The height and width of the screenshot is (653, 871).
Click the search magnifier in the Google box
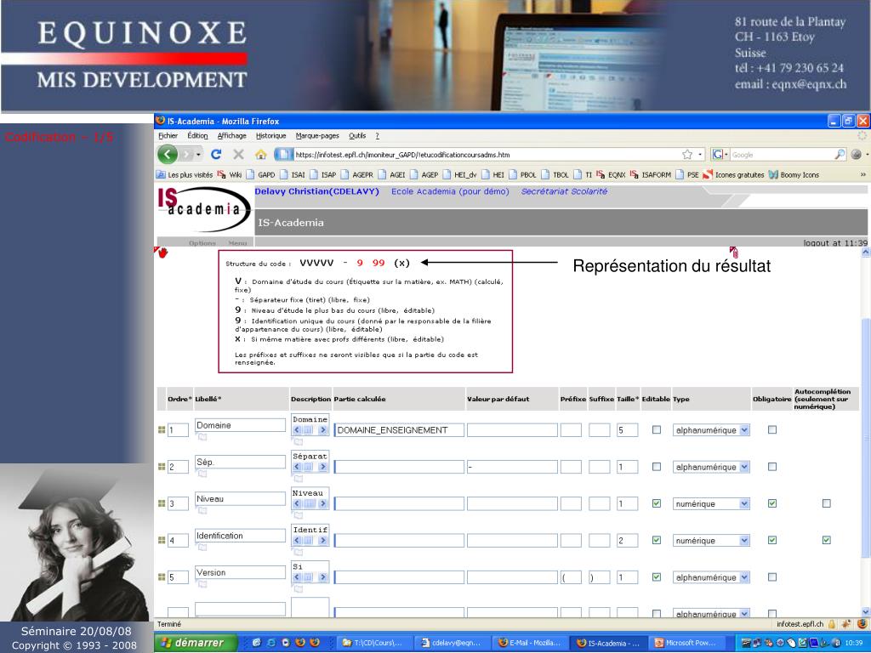[x=840, y=155]
